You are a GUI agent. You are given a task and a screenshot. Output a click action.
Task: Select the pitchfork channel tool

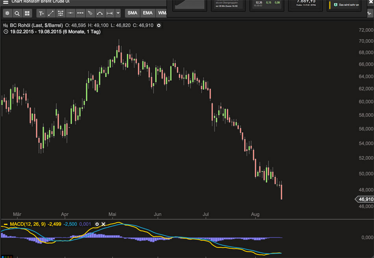click(x=90, y=13)
